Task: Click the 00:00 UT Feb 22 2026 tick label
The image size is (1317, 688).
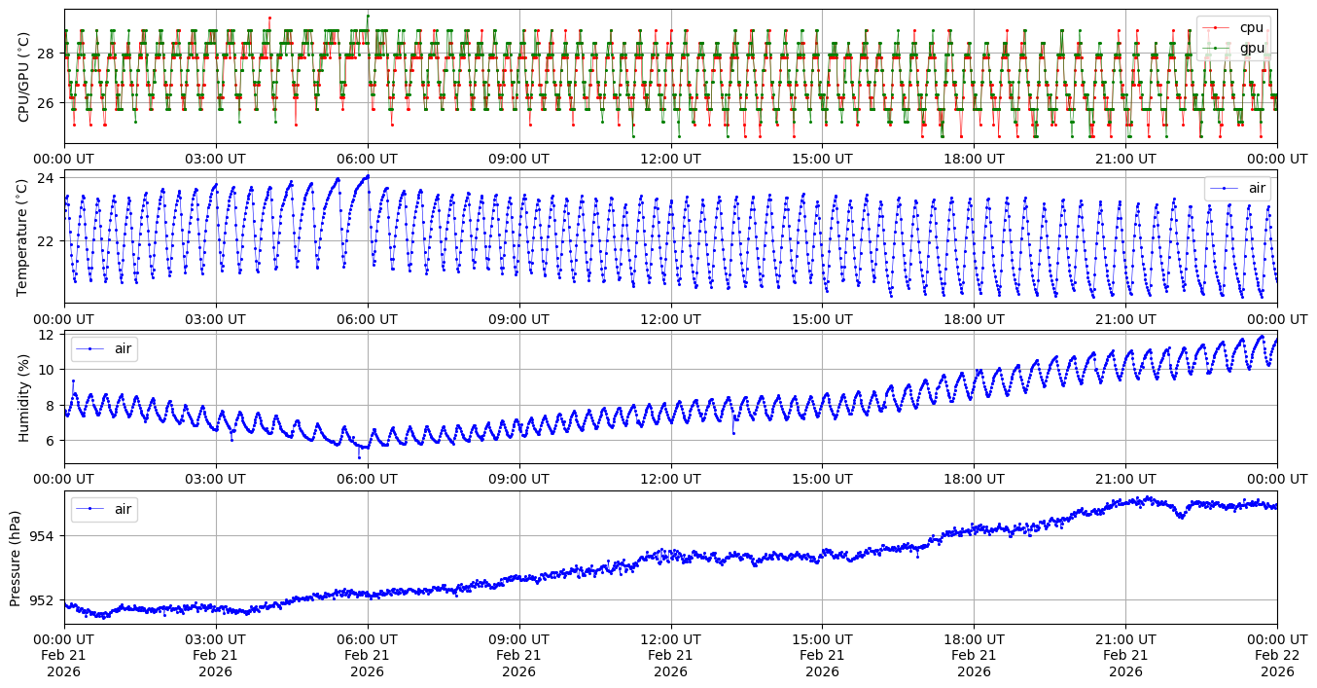Action: (1276, 655)
